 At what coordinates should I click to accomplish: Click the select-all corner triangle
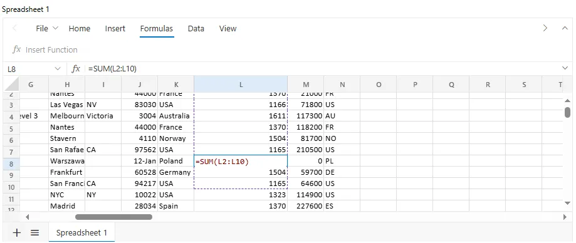11,85
